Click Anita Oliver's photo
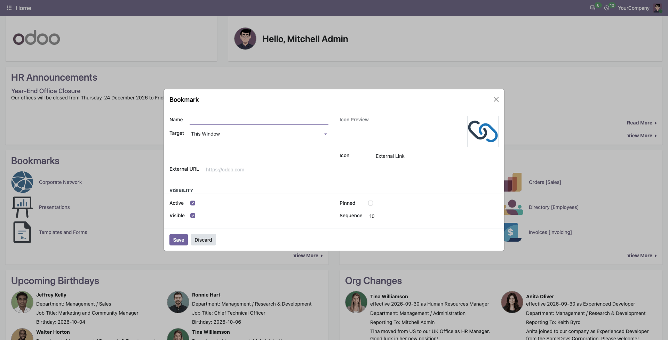The image size is (668, 340). click(x=512, y=302)
